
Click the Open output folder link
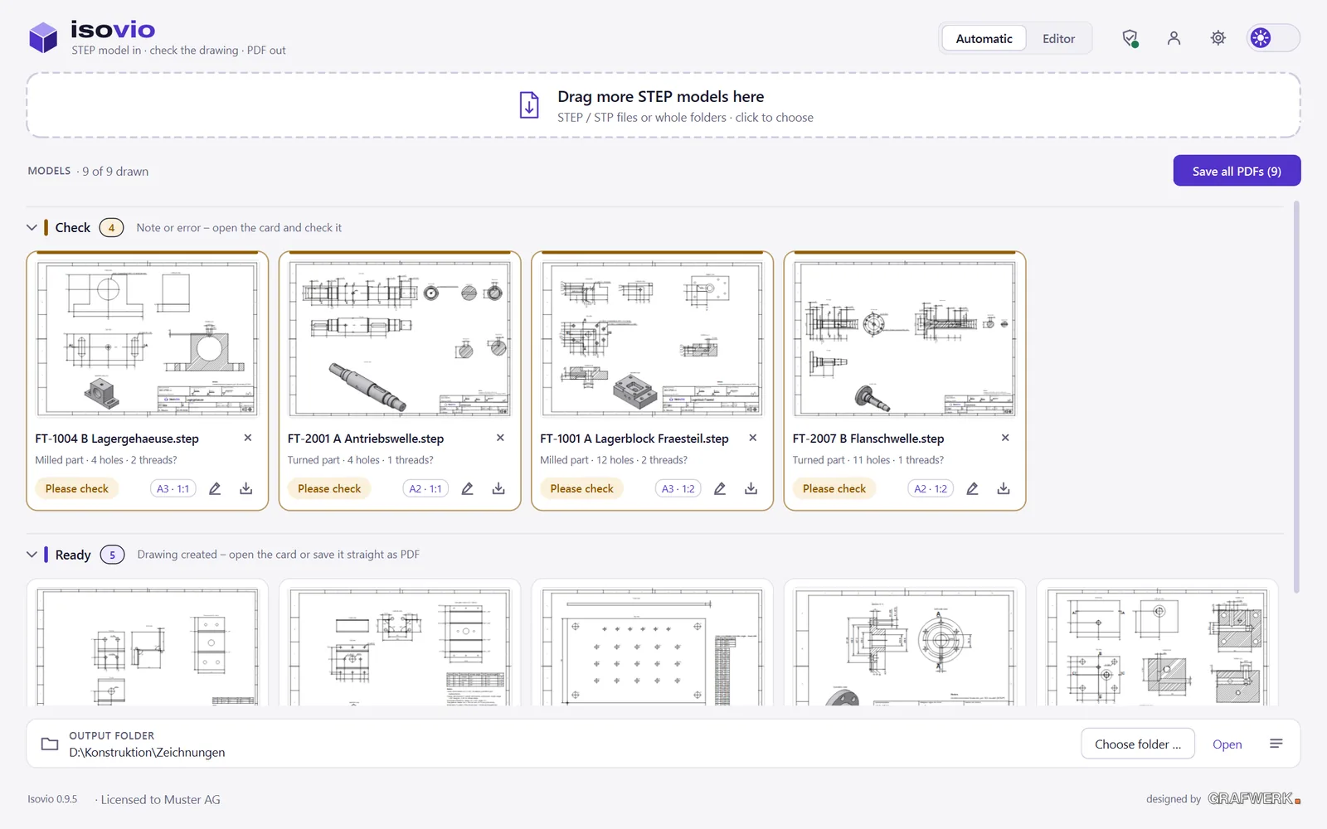(x=1227, y=744)
